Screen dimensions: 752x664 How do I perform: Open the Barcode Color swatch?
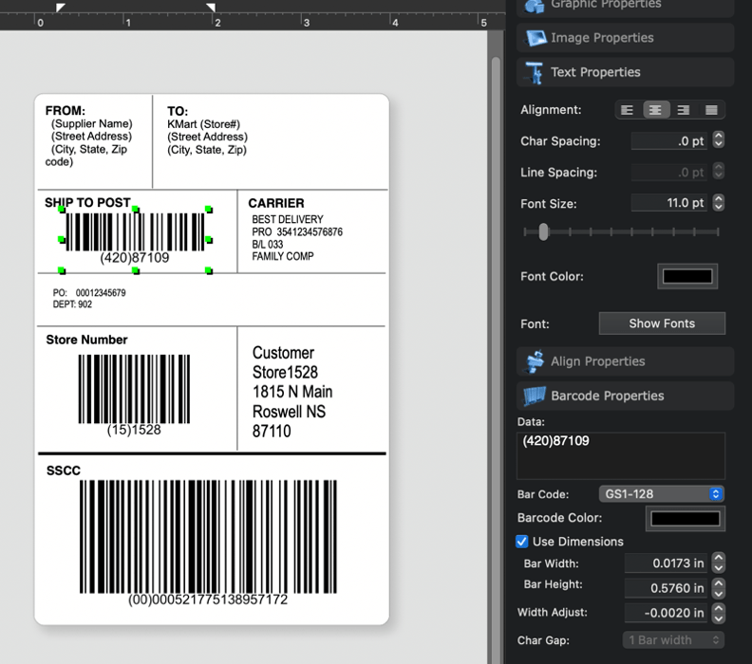[x=686, y=518]
